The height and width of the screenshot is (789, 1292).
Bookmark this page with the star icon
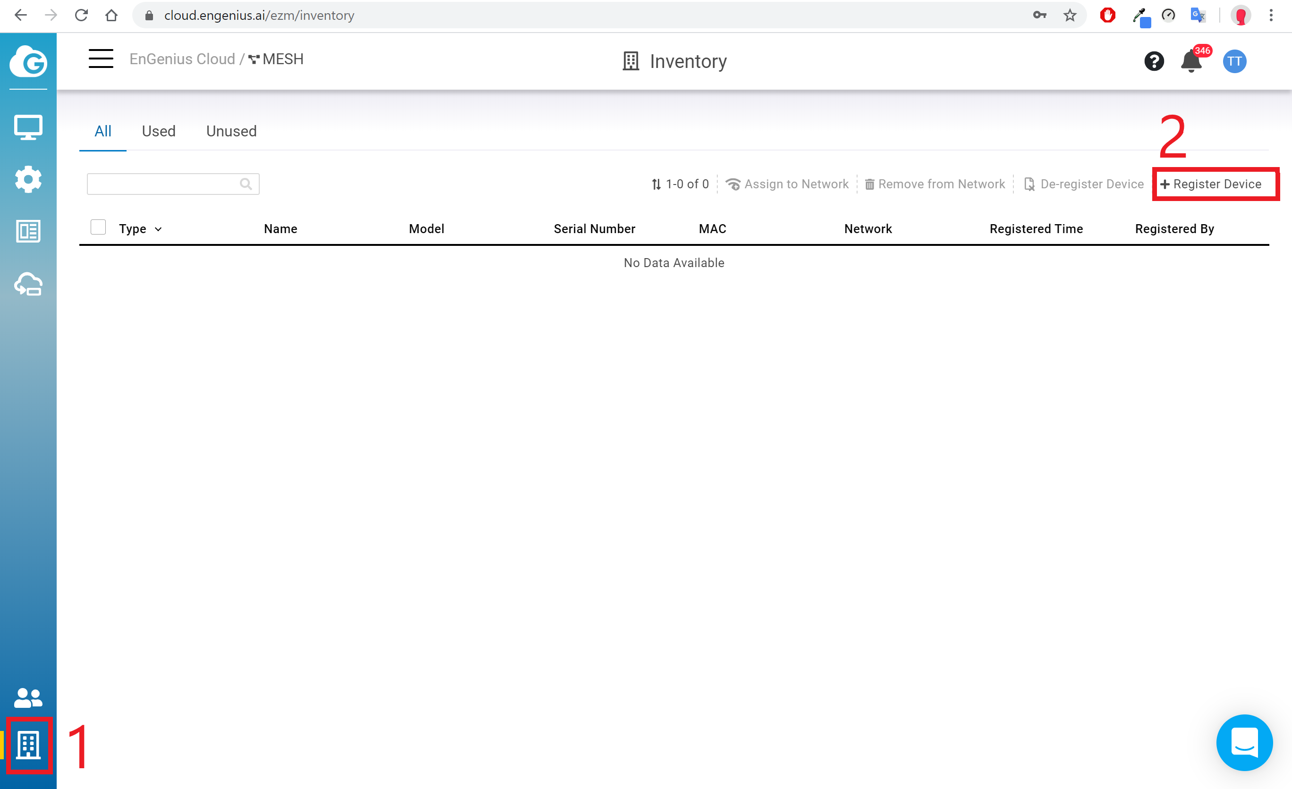point(1070,15)
